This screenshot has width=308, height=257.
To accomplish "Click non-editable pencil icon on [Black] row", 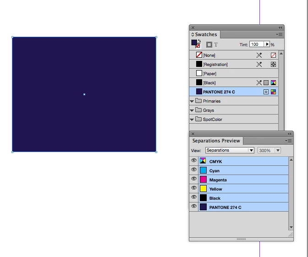I will click(x=259, y=82).
